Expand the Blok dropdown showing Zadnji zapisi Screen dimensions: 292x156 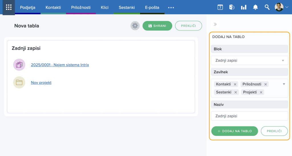point(283,61)
